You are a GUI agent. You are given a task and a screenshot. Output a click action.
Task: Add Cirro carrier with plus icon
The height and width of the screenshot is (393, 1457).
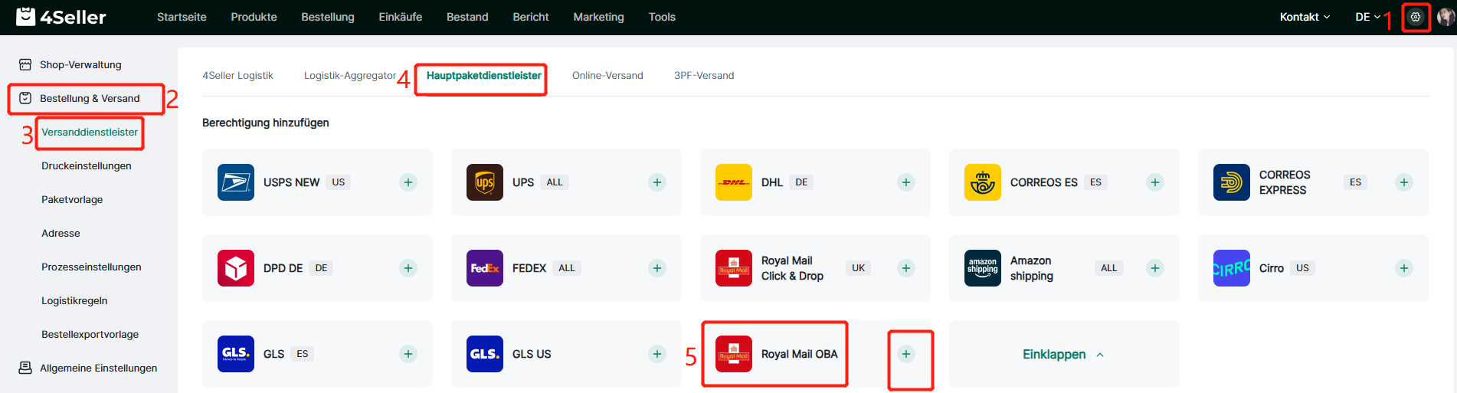pyautogui.click(x=1404, y=268)
